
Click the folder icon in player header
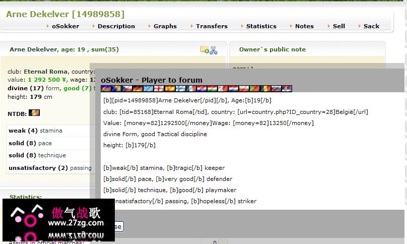pyautogui.click(x=205, y=49)
